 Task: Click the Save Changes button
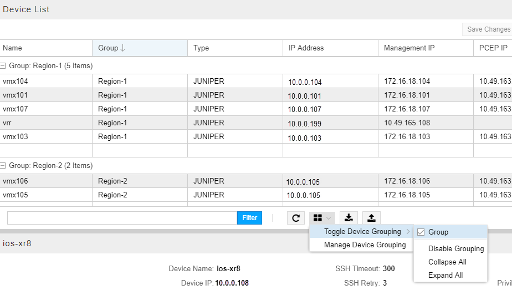point(488,29)
